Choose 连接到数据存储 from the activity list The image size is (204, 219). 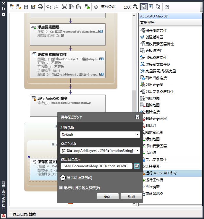(x=171, y=64)
